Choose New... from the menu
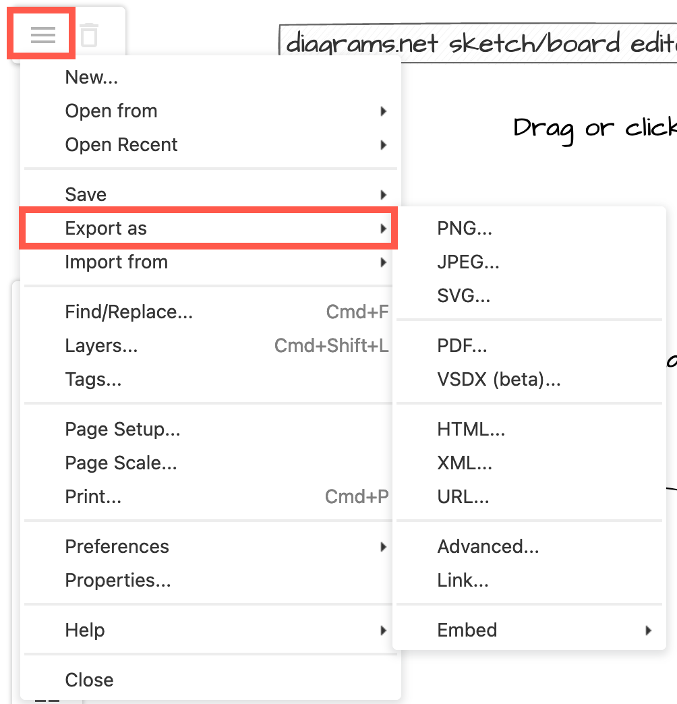677x704 pixels. click(92, 78)
